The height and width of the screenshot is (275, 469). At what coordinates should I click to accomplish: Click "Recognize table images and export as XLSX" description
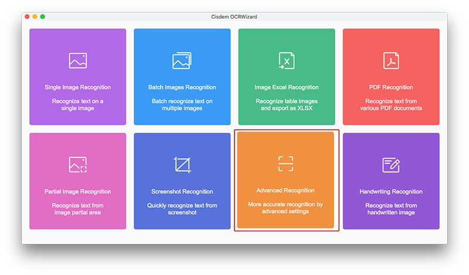tap(286, 105)
